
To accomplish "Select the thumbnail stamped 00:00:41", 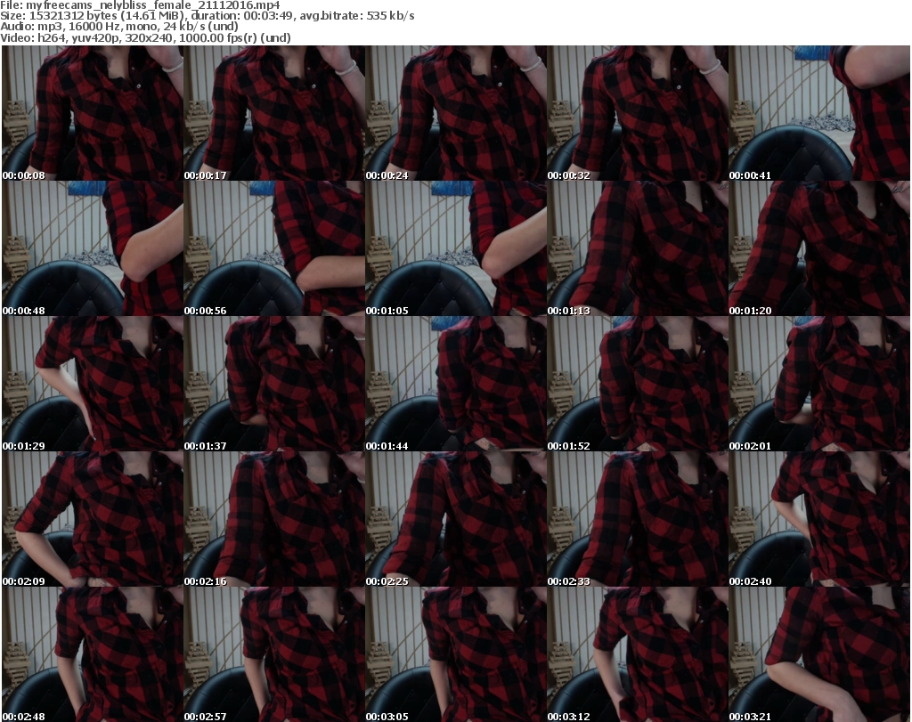I will point(819,113).
